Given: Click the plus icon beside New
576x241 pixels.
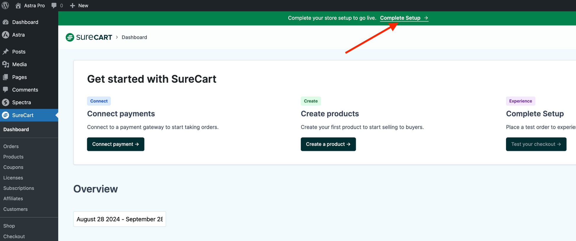Looking at the screenshot, I should [72, 6].
